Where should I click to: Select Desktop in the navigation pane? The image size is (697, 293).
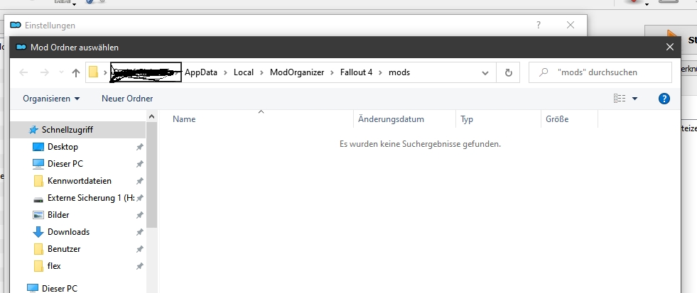(63, 147)
